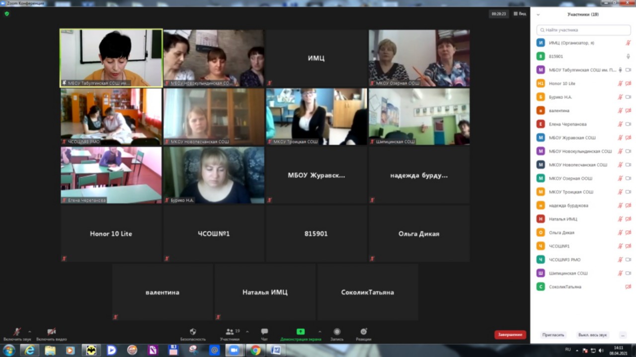Click the Включить видео camera icon
This screenshot has height=357, width=636.
pos(51,332)
